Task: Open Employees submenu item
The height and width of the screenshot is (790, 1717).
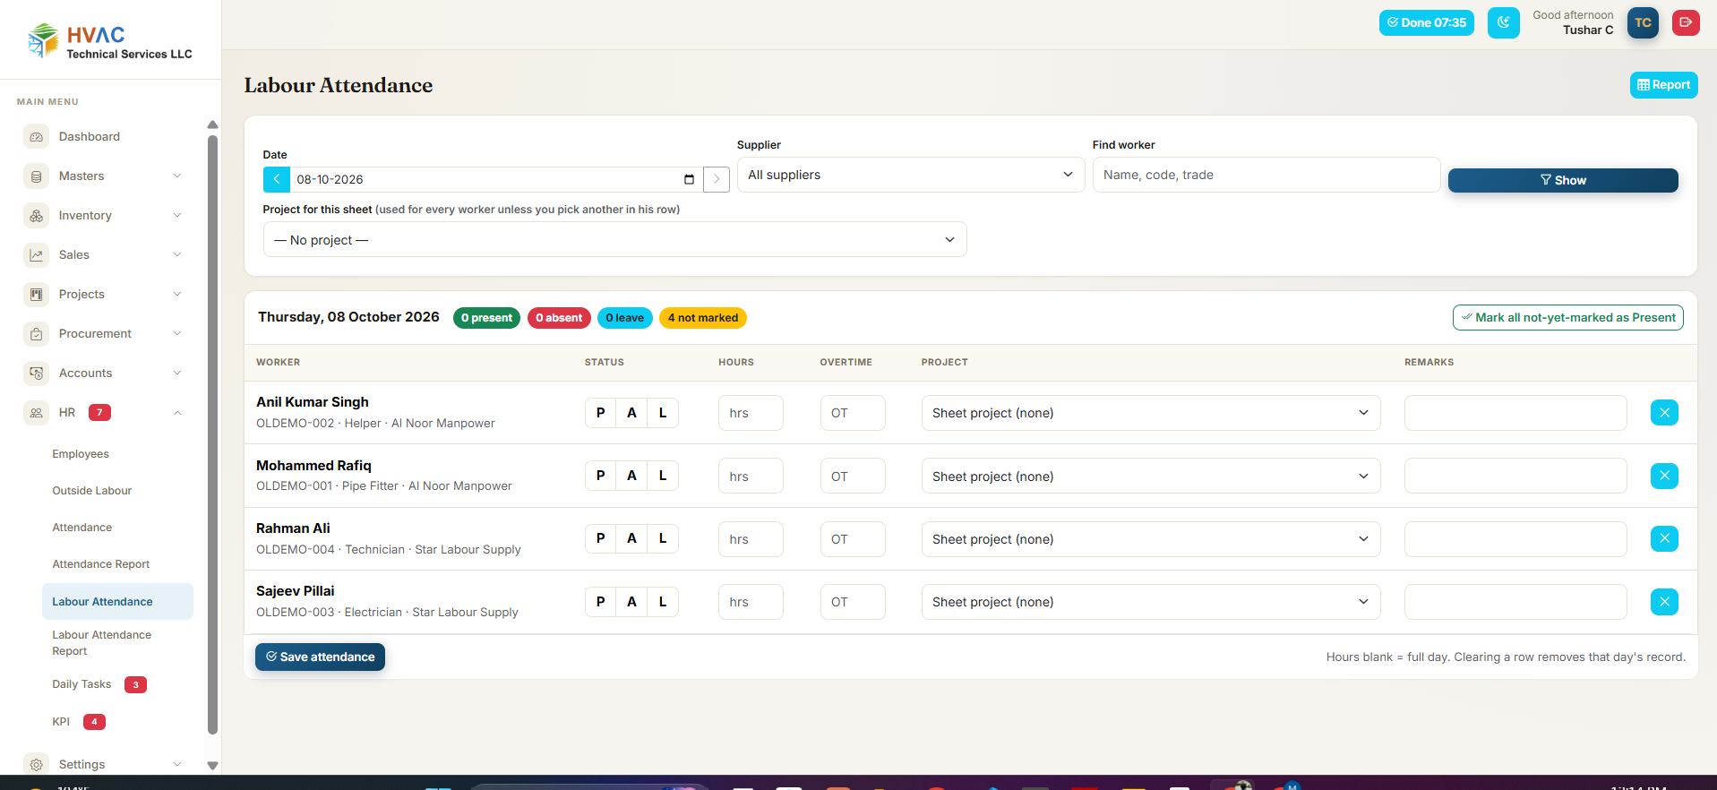Action: tap(81, 454)
